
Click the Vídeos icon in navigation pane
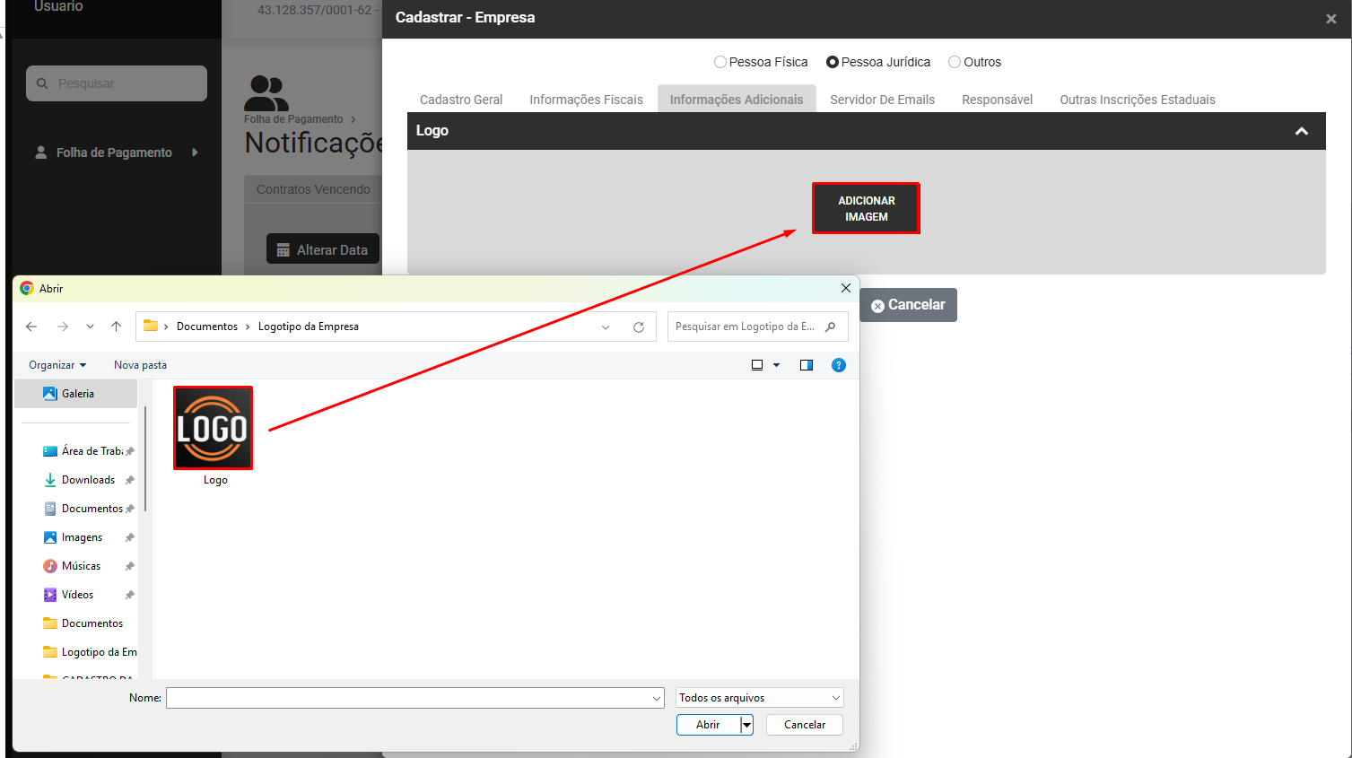coord(50,595)
